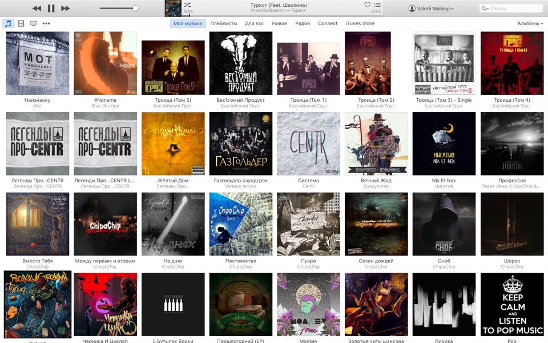Screen dimensions: 548x343
Task: Click the Various Artists label
Action: coord(240,186)
